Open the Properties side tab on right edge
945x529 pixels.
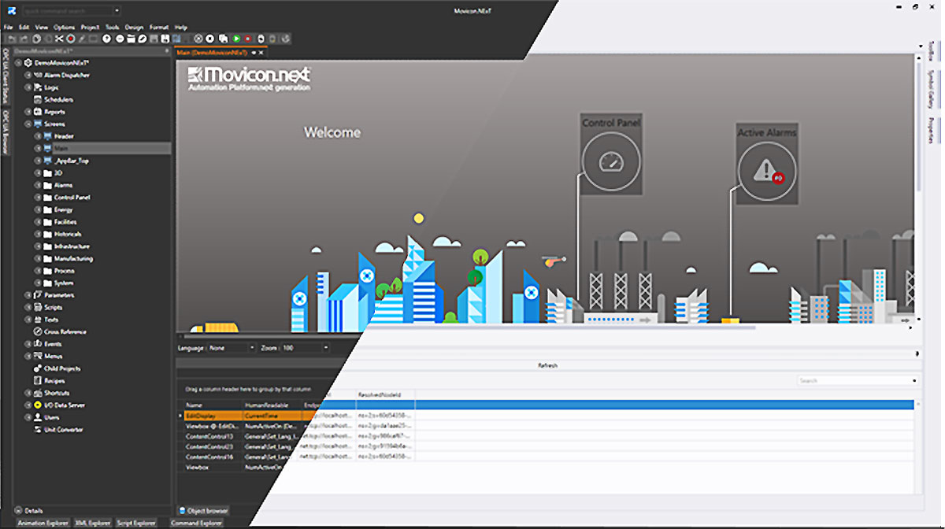[931, 130]
